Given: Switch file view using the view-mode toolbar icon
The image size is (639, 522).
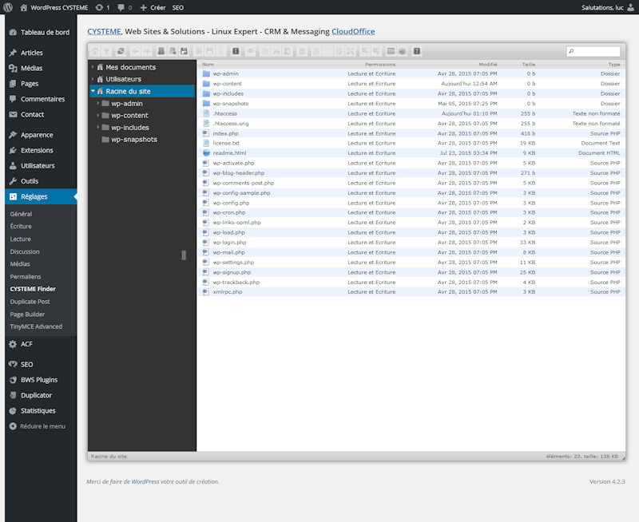Looking at the screenshot, I should pos(391,51).
